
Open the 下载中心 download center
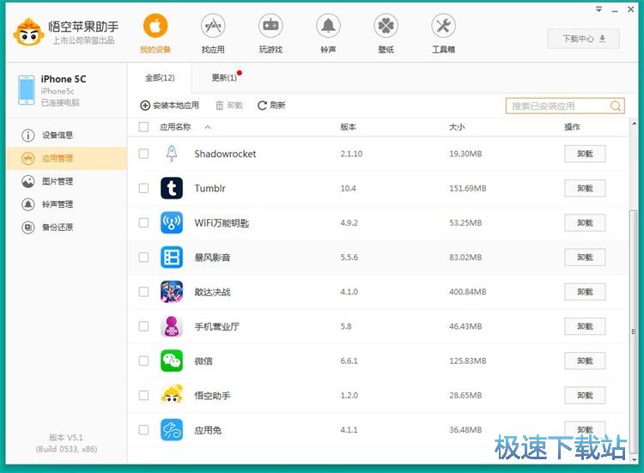click(x=584, y=39)
